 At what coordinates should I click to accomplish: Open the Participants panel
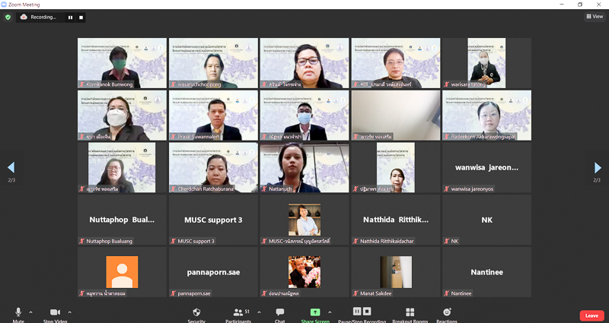tap(239, 312)
